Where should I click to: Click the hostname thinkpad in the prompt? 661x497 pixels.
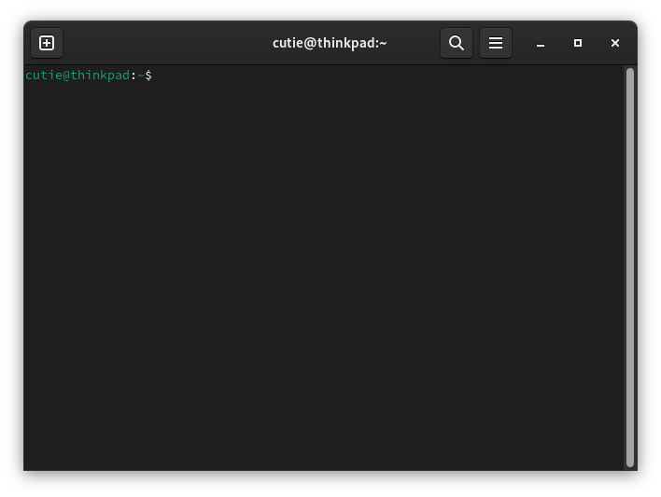pos(100,76)
